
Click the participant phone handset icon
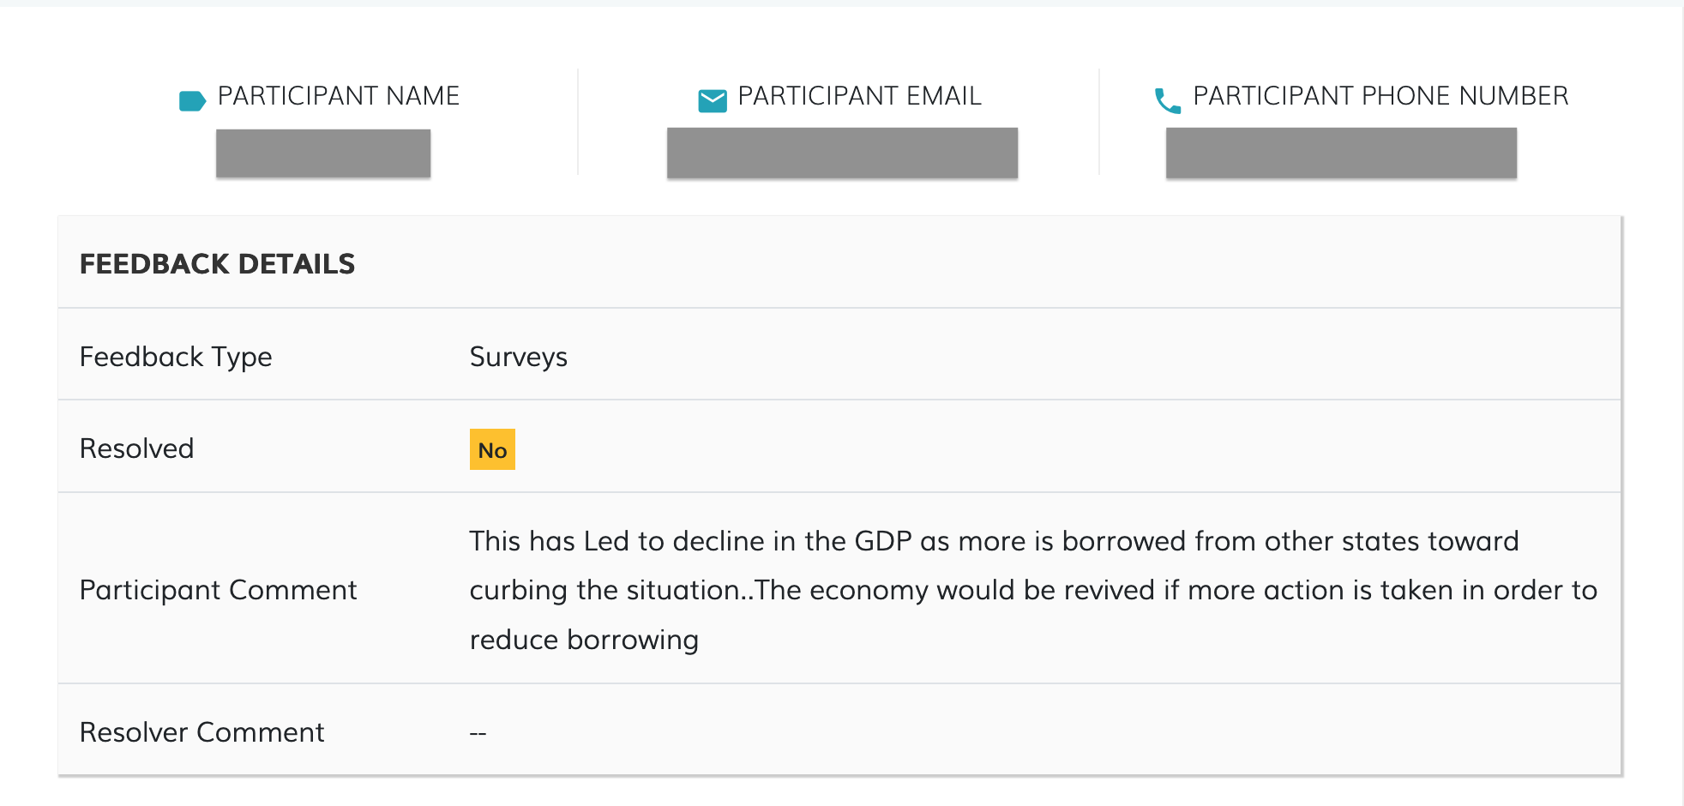pos(1167,100)
